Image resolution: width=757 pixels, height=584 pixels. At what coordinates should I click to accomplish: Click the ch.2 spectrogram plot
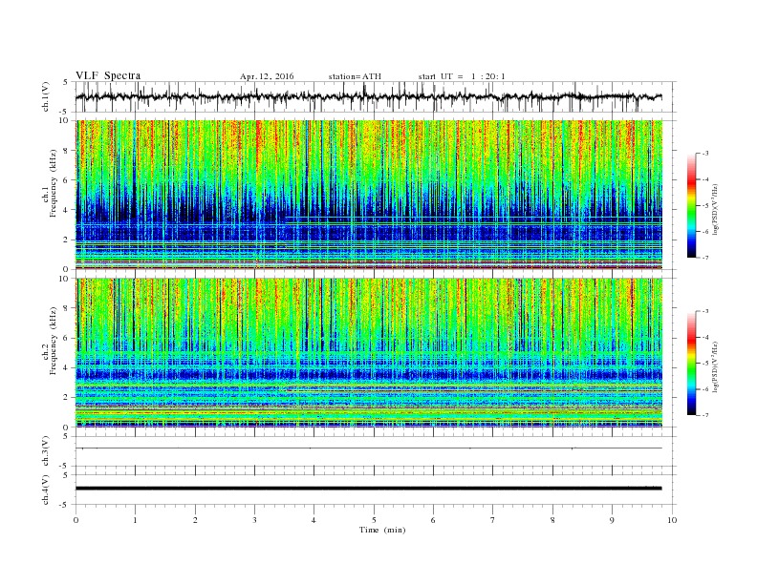pos(369,353)
